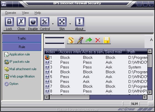Expand the Skin dropdown arrow

pyautogui.click(x=70, y=24)
